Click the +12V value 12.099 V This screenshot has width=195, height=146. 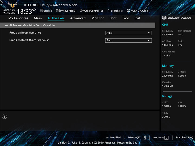[x=167, y=106]
